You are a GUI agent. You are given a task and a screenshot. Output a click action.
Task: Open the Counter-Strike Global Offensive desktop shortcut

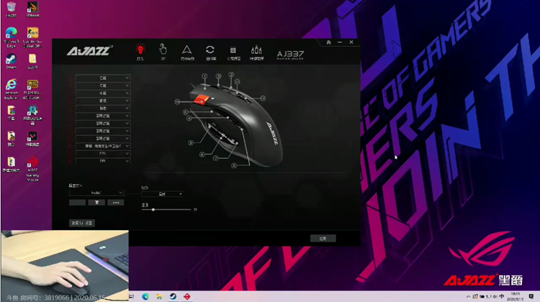click(x=32, y=37)
